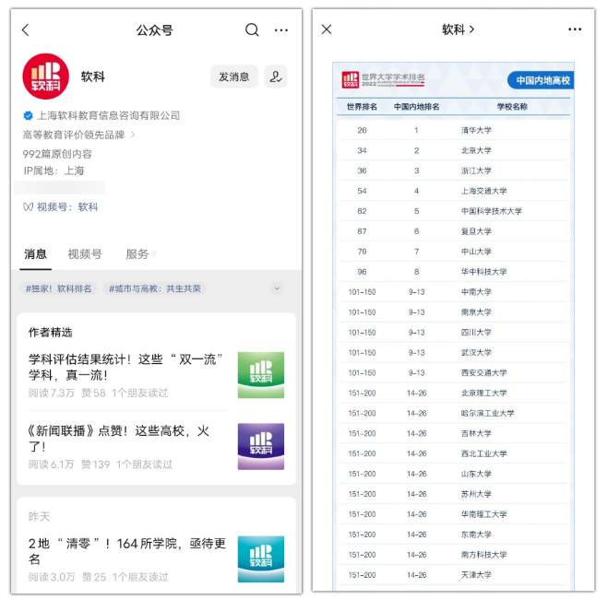This screenshot has width=608, height=599.
Task: Click the 软科 logo in ranking table header
Action: click(x=351, y=80)
